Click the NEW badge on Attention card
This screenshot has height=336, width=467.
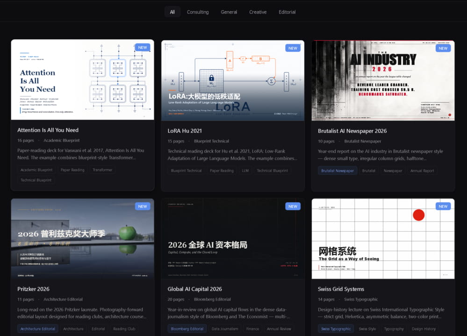[143, 47]
